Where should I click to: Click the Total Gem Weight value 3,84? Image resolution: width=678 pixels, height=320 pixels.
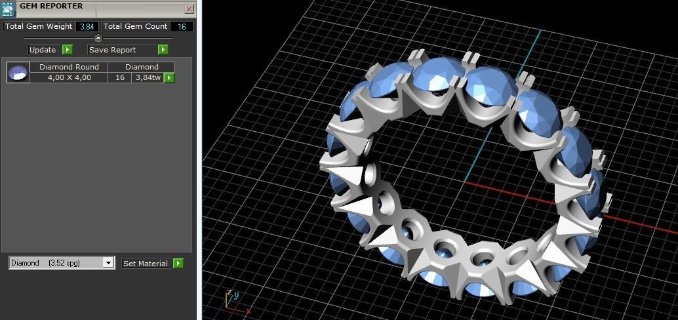(x=87, y=26)
